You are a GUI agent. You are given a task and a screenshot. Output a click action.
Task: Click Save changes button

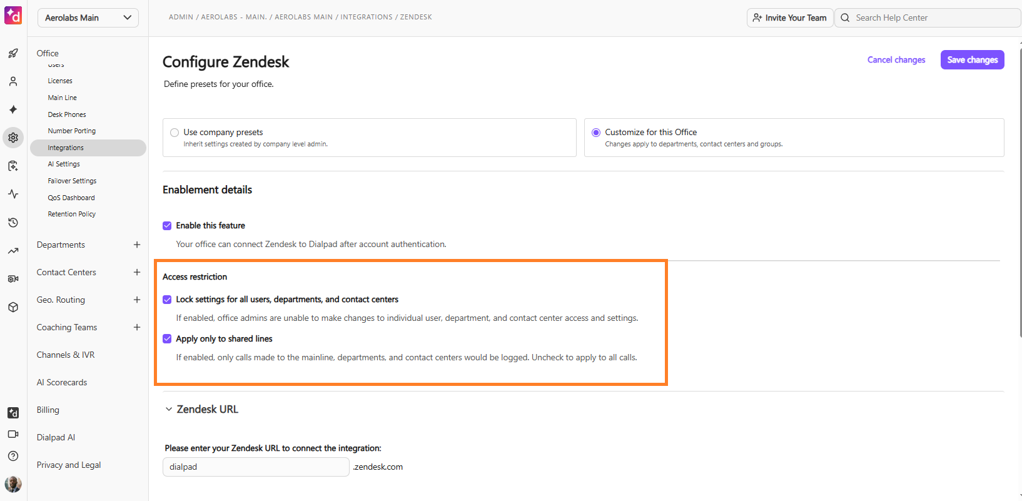[x=973, y=60]
